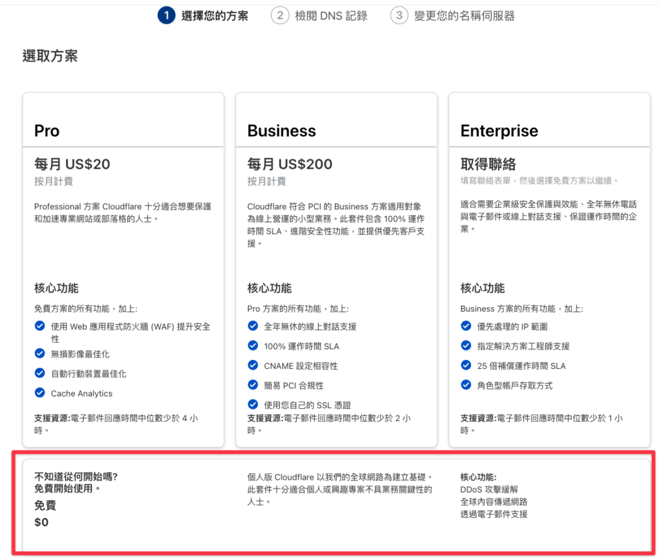Click 不知道從何開始嗎? text in free plan
Screen dimensions: 659x557
(76, 477)
